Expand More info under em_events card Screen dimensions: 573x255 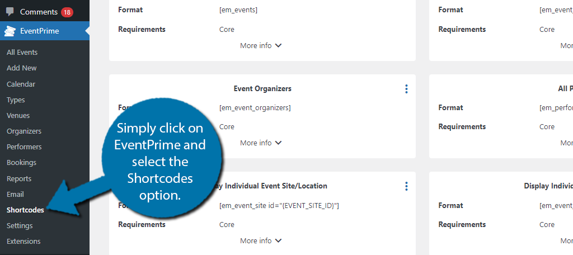[261, 46]
